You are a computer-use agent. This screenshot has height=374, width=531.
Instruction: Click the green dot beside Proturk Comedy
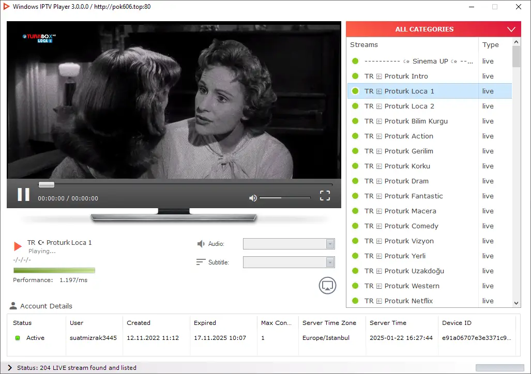click(355, 226)
